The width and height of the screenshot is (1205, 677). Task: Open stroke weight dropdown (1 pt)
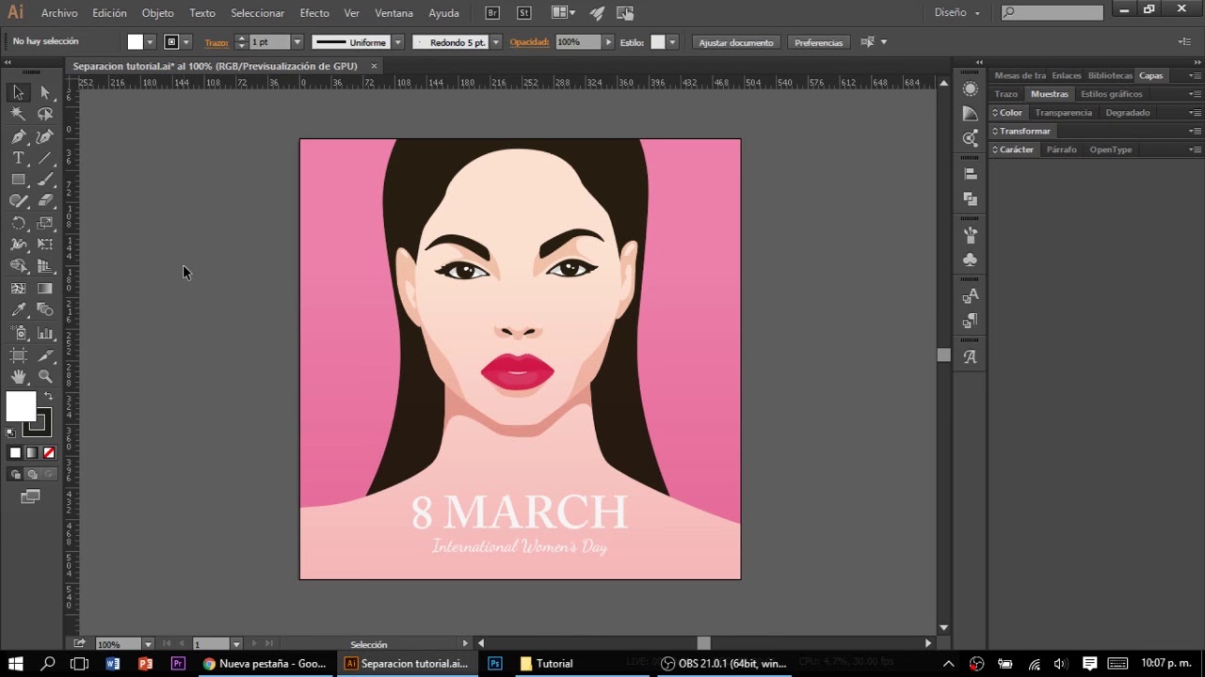click(297, 42)
